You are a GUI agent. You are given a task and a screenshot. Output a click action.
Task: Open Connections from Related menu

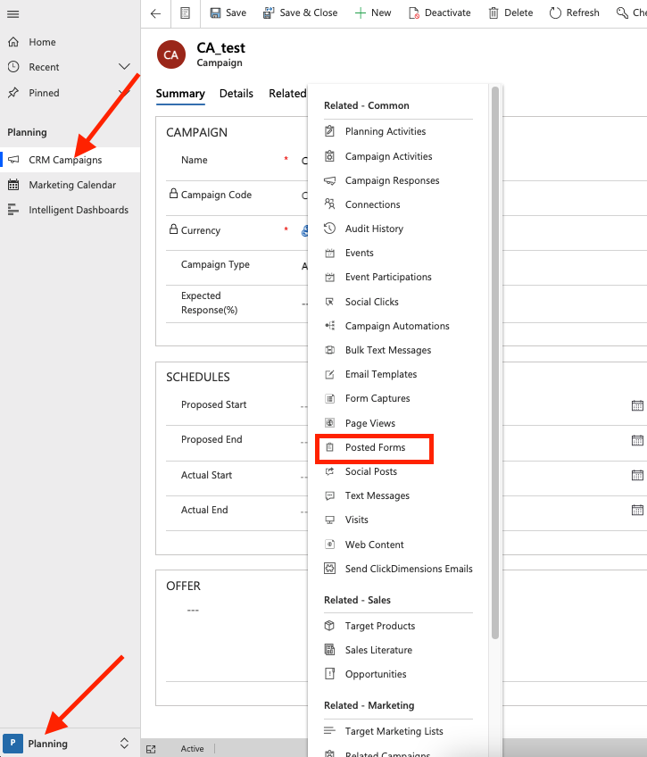pyautogui.click(x=372, y=204)
